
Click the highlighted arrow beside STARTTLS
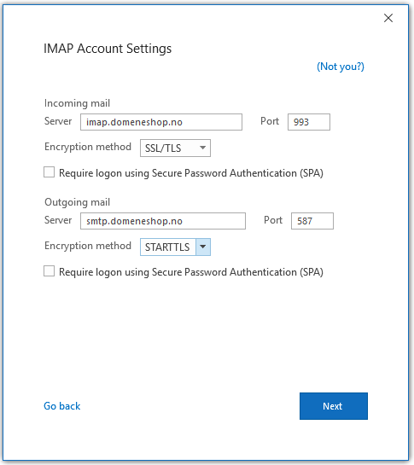[203, 247]
